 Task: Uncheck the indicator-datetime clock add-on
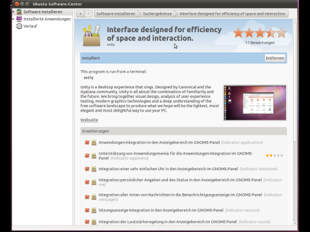coord(87,169)
